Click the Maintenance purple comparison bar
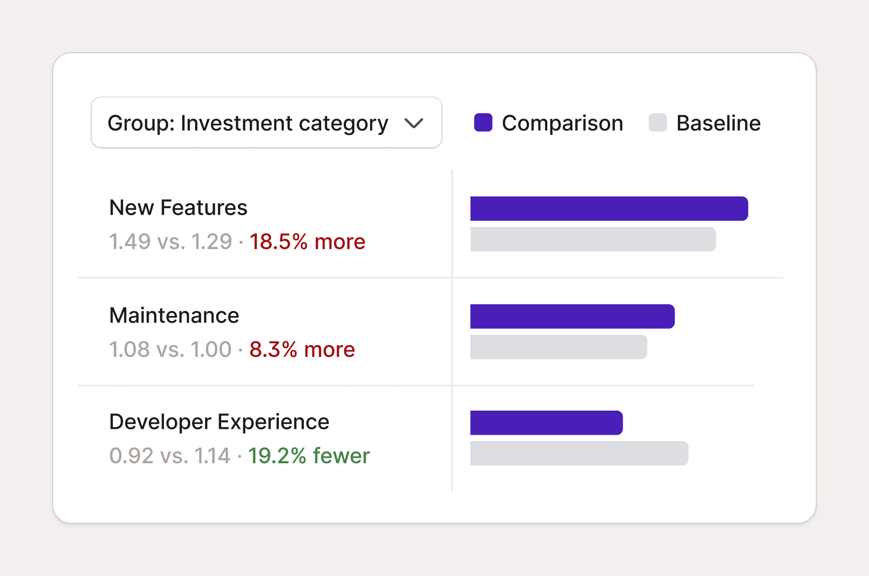 (572, 317)
